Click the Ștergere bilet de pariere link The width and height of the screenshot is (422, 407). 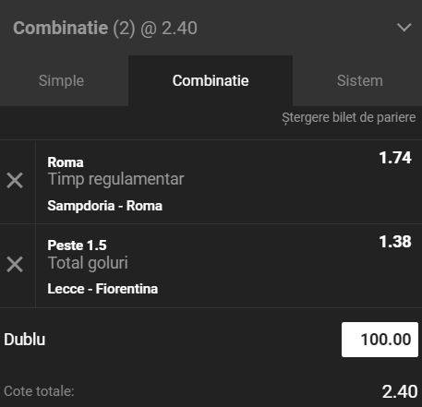coord(349,117)
